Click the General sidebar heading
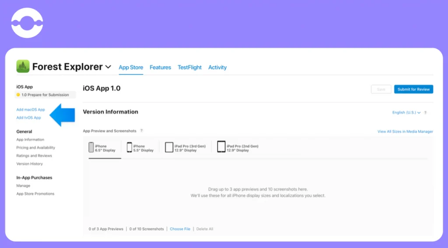448x248 pixels. coord(24,131)
